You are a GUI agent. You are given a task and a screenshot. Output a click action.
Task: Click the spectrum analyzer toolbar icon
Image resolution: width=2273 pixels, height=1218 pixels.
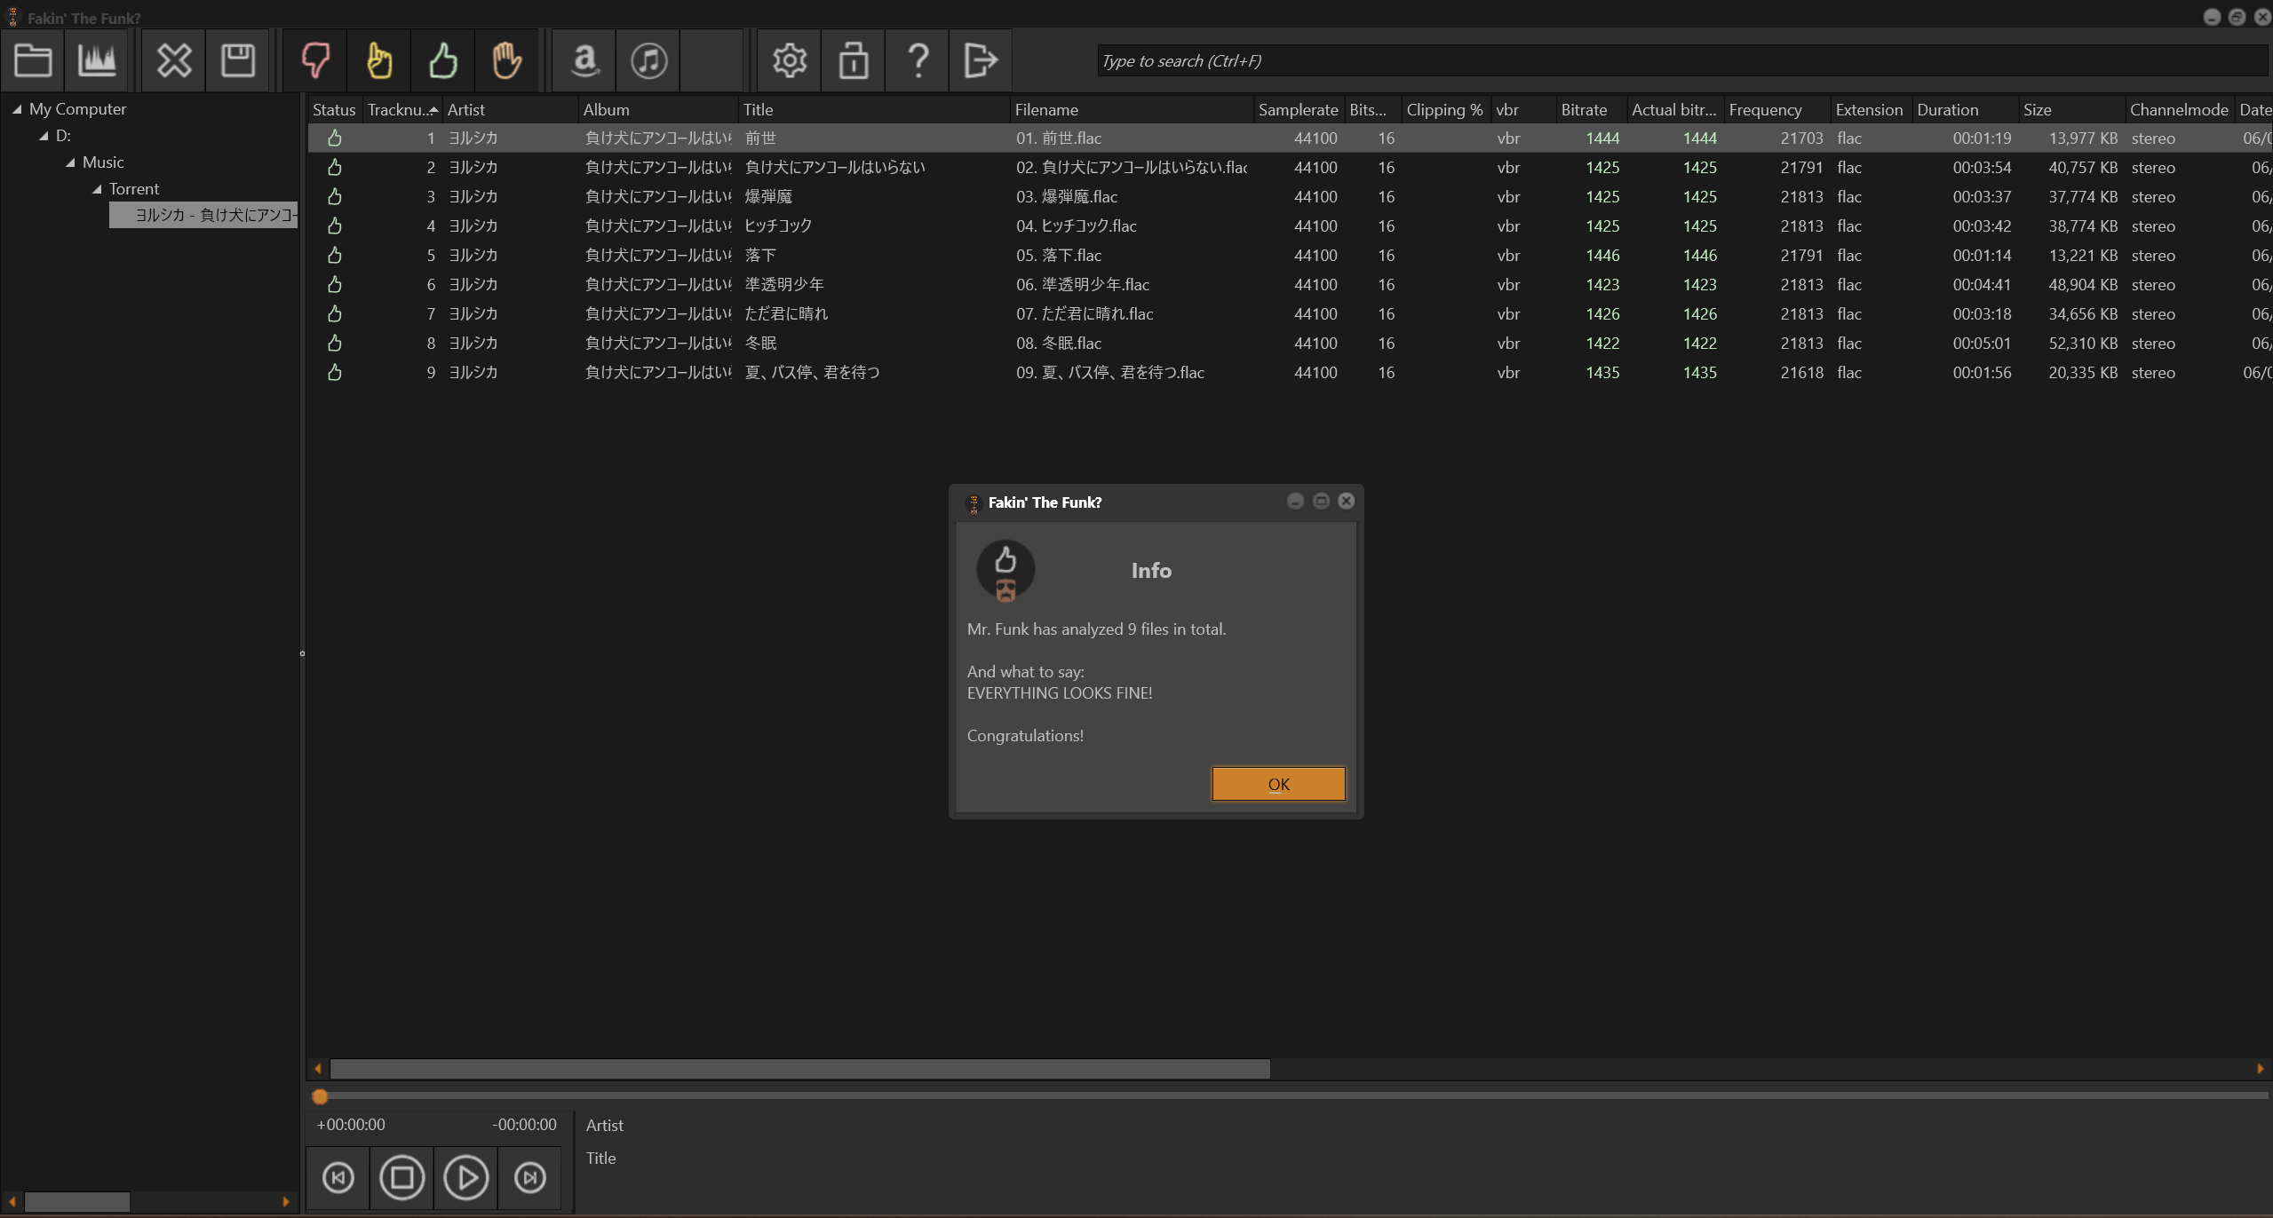97,60
